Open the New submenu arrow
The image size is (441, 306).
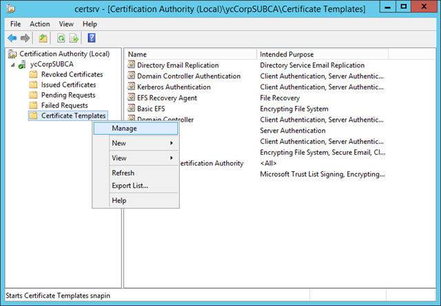(x=172, y=143)
